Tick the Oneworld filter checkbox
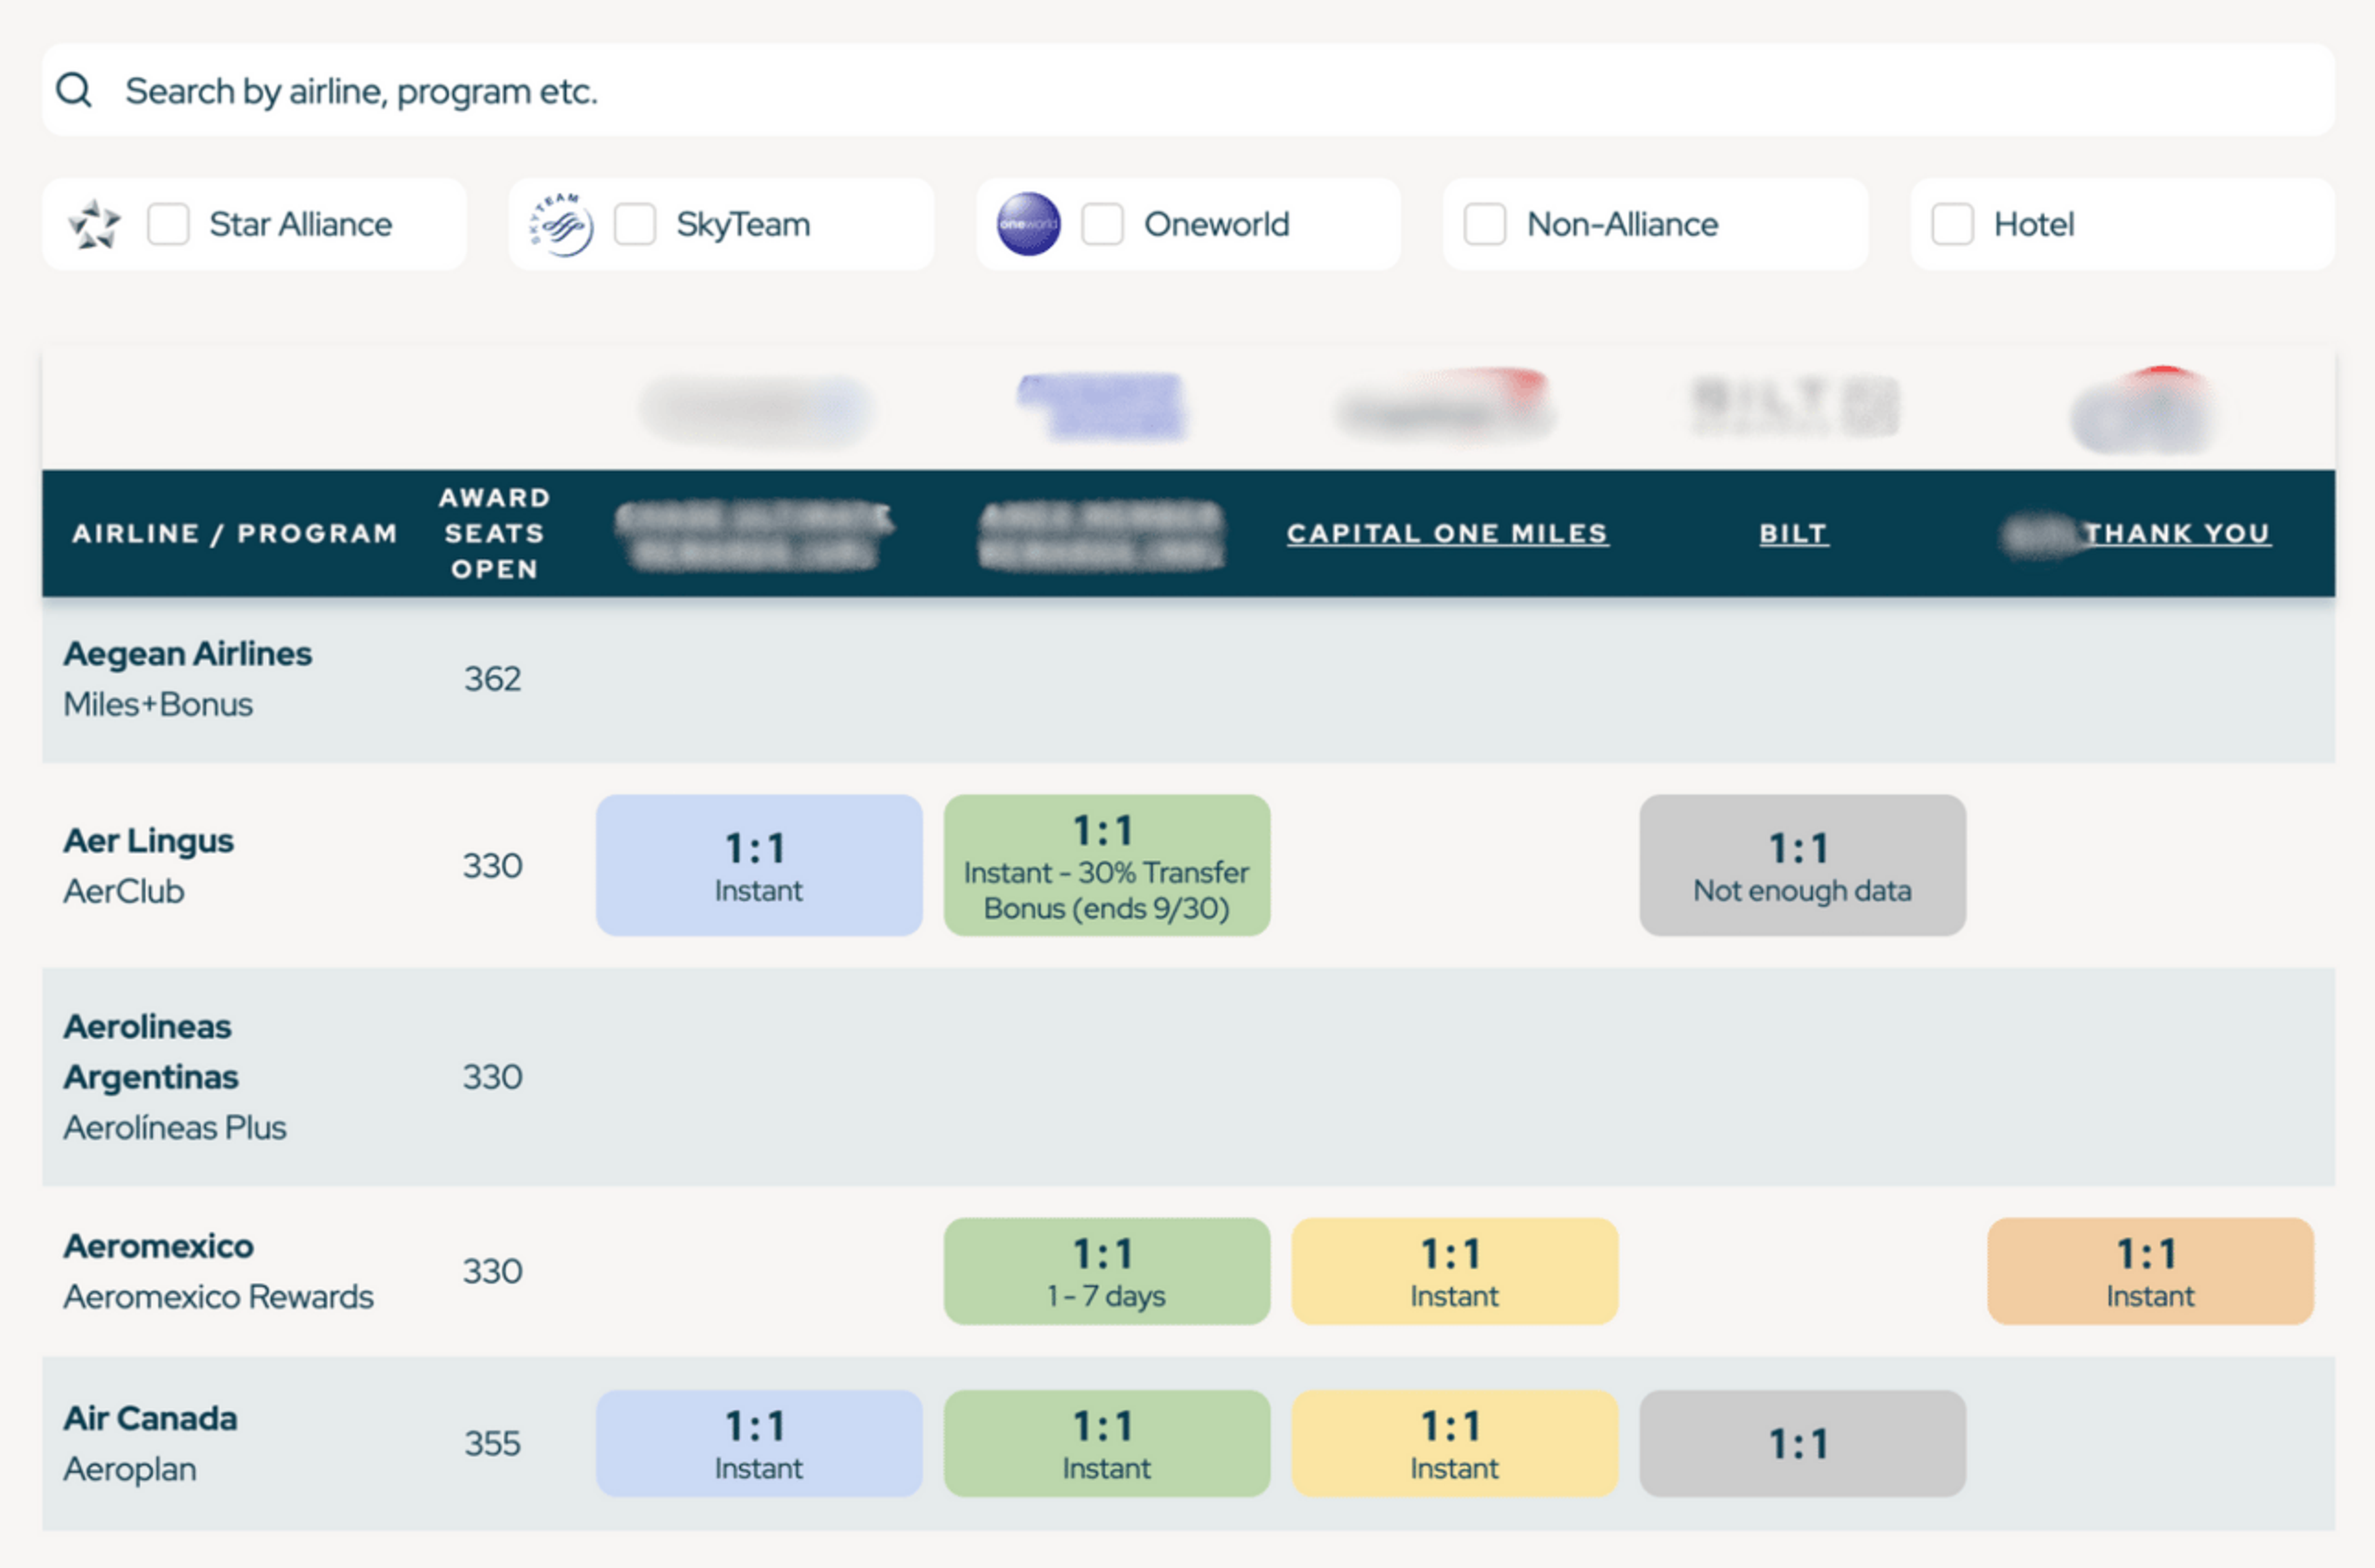 (1102, 224)
